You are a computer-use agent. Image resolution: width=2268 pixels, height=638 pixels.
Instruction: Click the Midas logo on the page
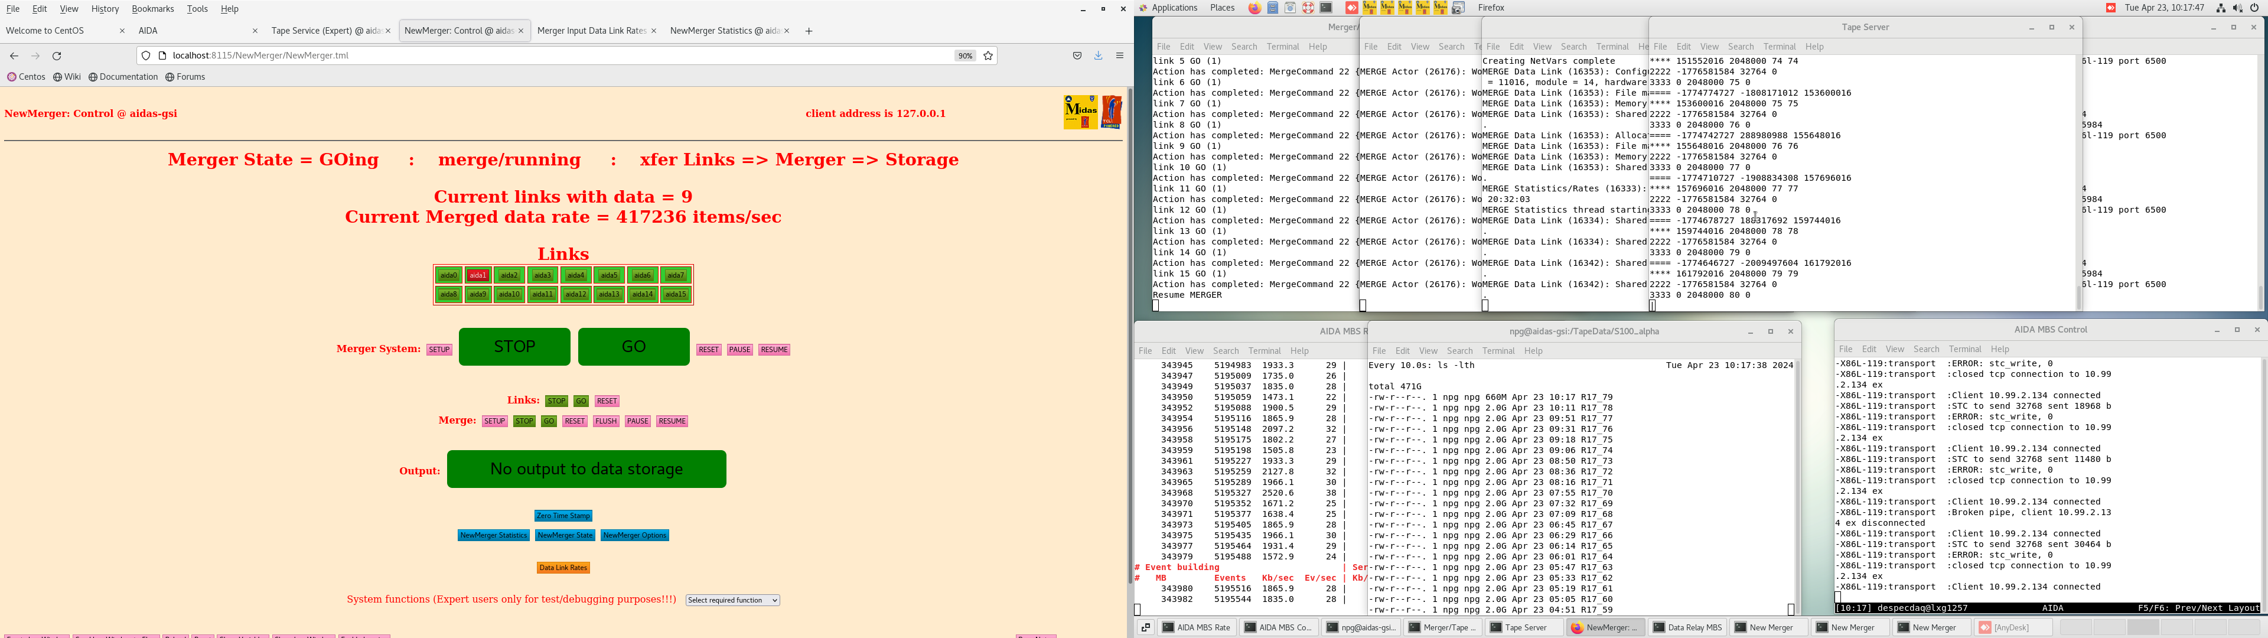pyautogui.click(x=1080, y=112)
